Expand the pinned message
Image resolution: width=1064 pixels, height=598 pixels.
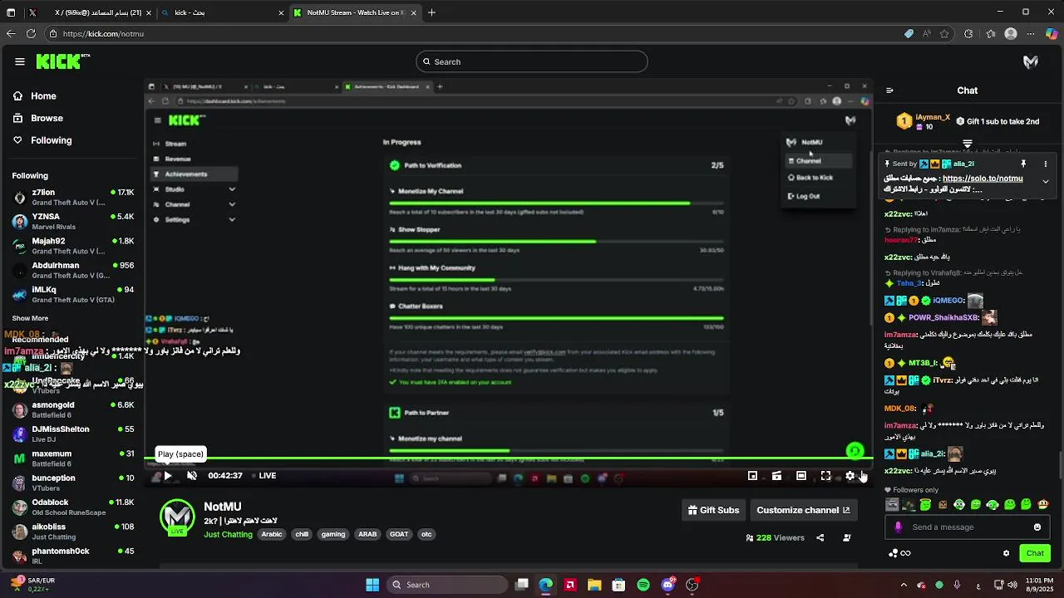pyautogui.click(x=1046, y=181)
